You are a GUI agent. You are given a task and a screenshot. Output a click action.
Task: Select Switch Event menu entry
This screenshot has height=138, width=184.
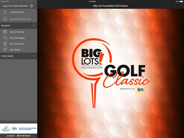click(19, 12)
